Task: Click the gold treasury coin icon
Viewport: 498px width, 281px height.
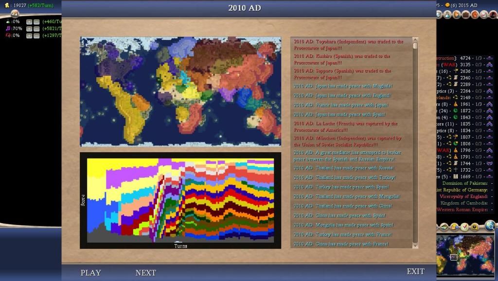Action: 7,5
